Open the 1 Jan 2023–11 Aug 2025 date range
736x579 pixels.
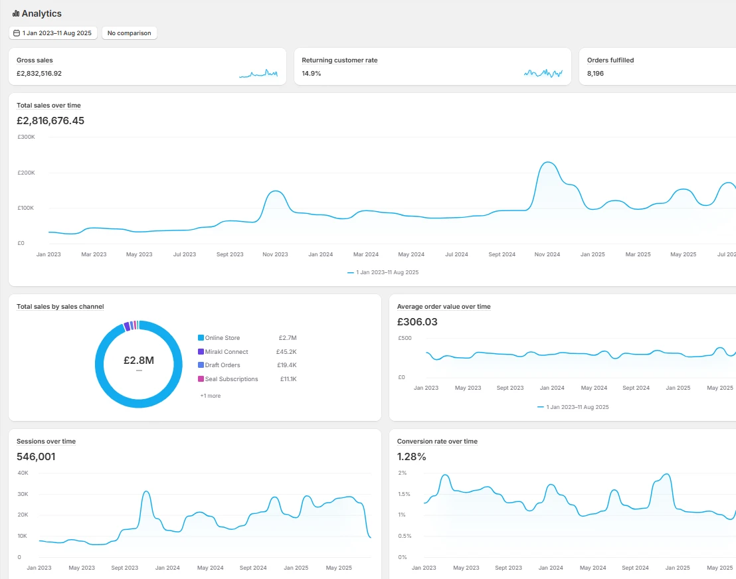point(53,33)
